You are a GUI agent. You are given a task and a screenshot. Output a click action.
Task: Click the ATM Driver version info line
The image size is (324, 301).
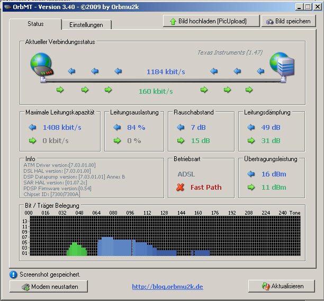click(x=59, y=165)
